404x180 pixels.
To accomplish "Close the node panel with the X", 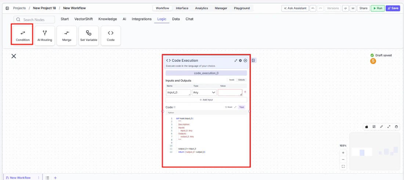I will pyautogui.click(x=14, y=56).
